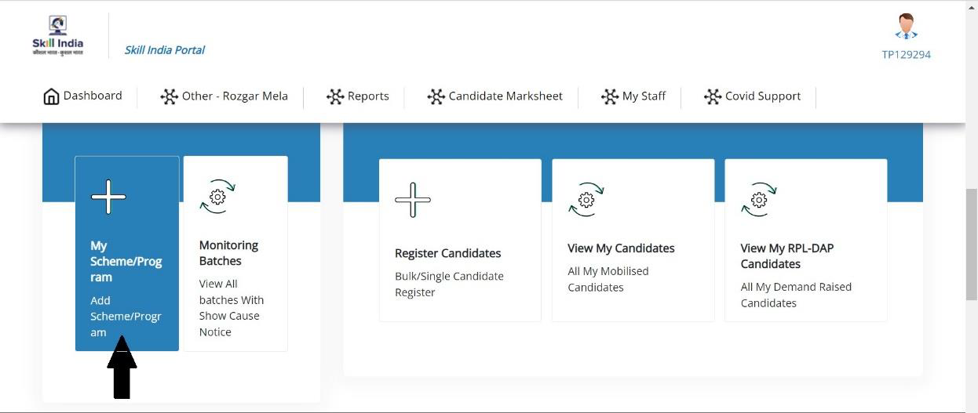Click the gear icon on View My RPL-DAP Candidates

point(759,200)
